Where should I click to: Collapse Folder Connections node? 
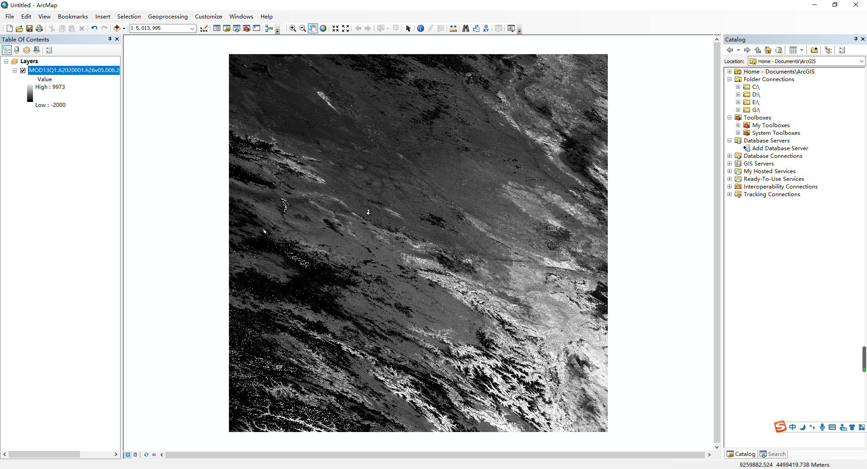(x=729, y=79)
